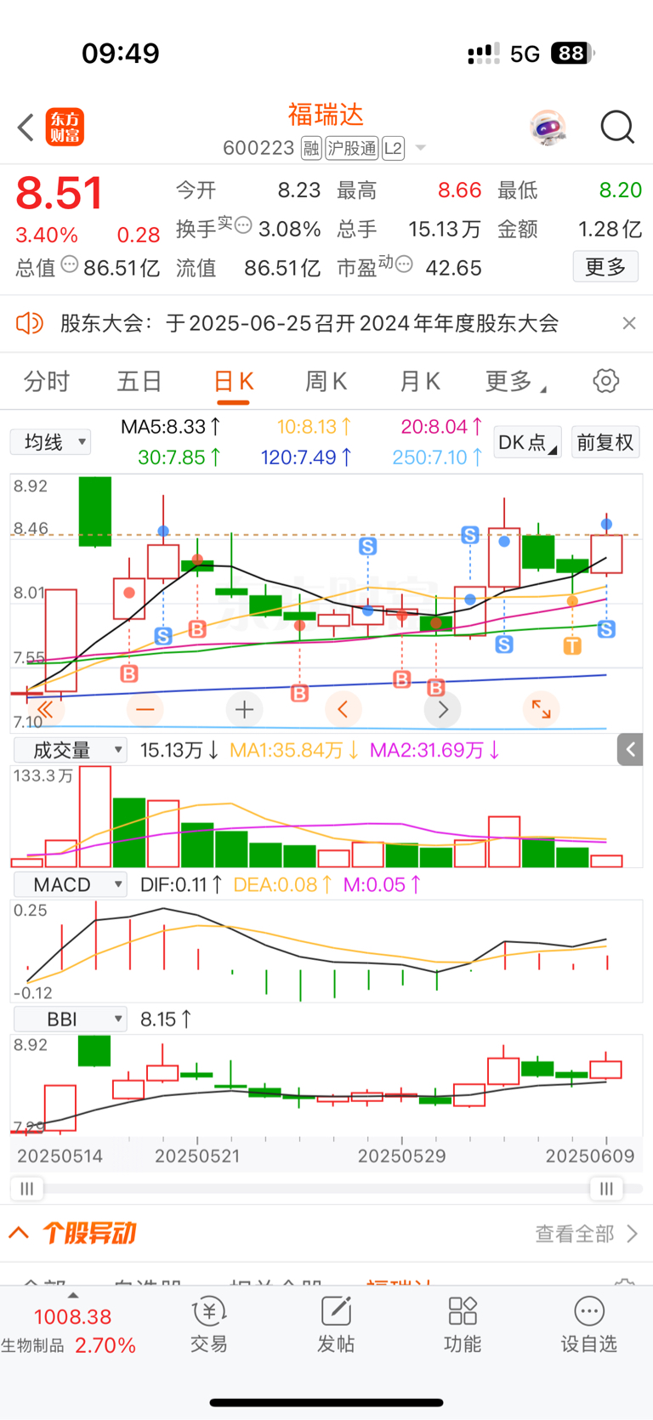Expand the 更多 chart period menu

tap(515, 381)
